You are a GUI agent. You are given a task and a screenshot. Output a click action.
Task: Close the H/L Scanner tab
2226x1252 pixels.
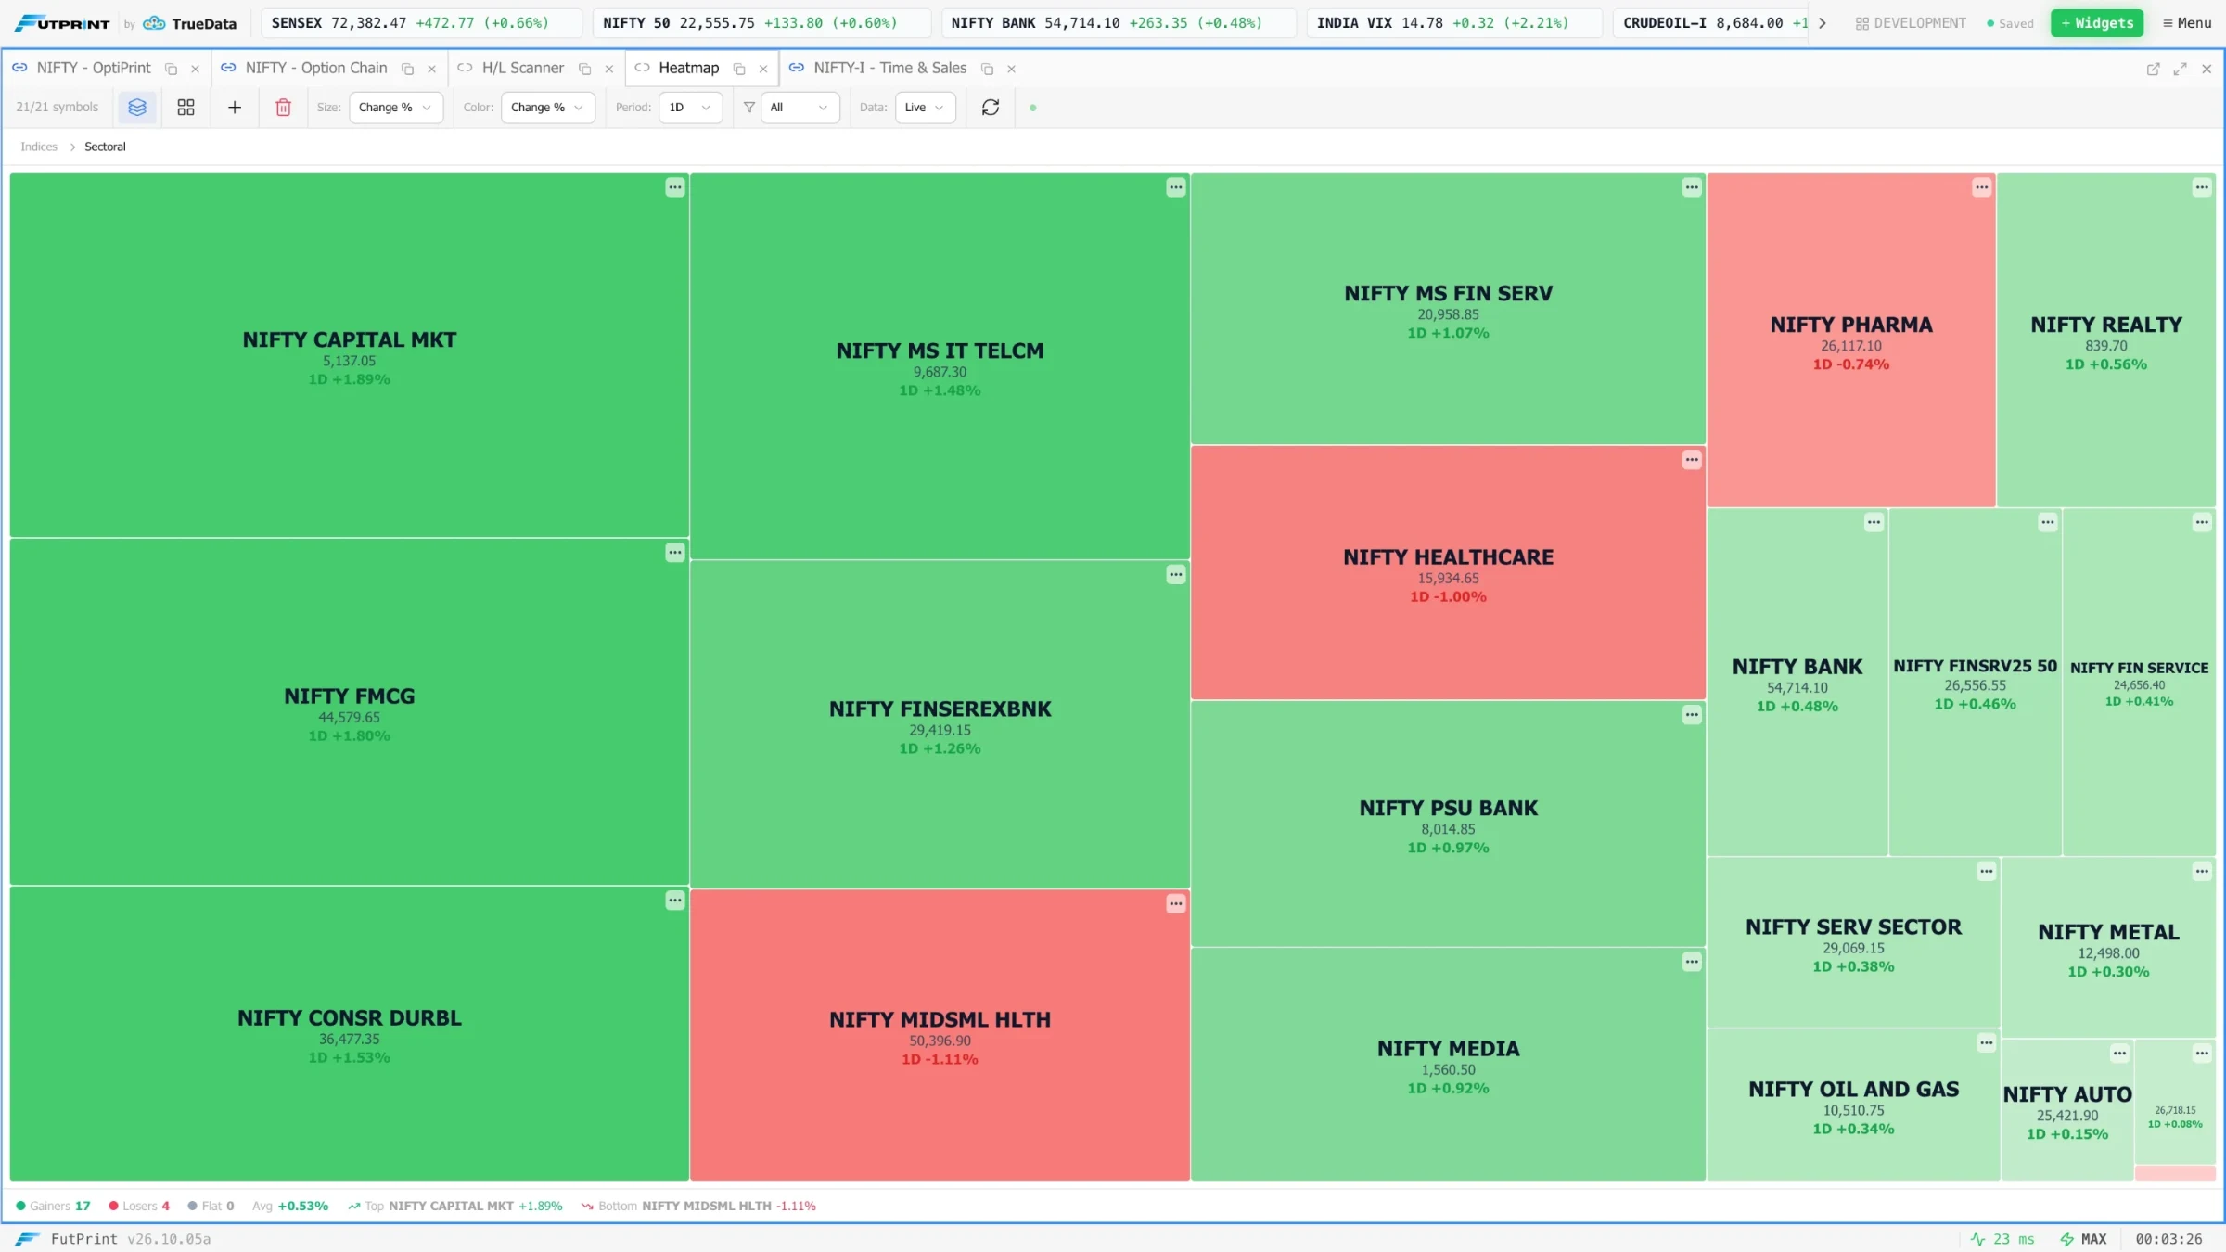click(x=609, y=69)
